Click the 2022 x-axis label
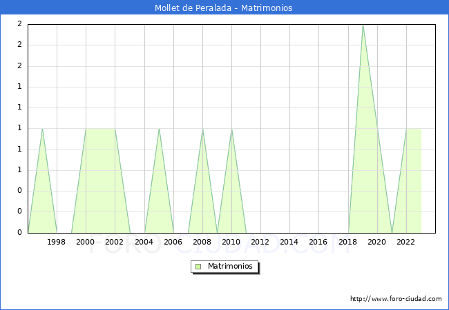This screenshot has height=310, width=449. [405, 242]
